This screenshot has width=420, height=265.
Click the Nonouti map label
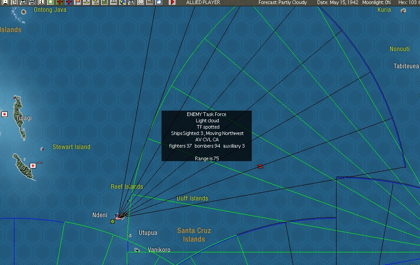pos(399,49)
